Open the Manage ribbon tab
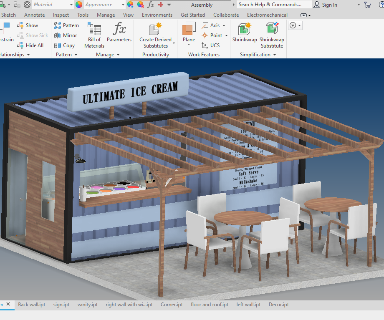The height and width of the screenshot is (320, 384). [x=106, y=15]
